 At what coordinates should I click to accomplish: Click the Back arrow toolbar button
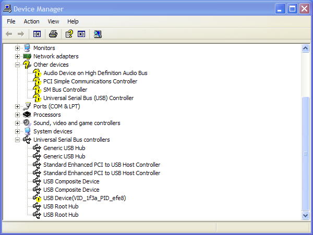(9, 34)
